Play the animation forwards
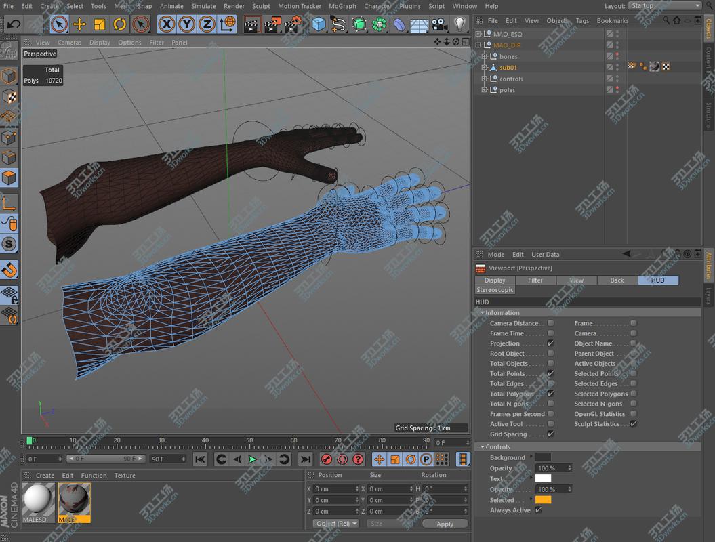The height and width of the screenshot is (542, 715). click(252, 459)
